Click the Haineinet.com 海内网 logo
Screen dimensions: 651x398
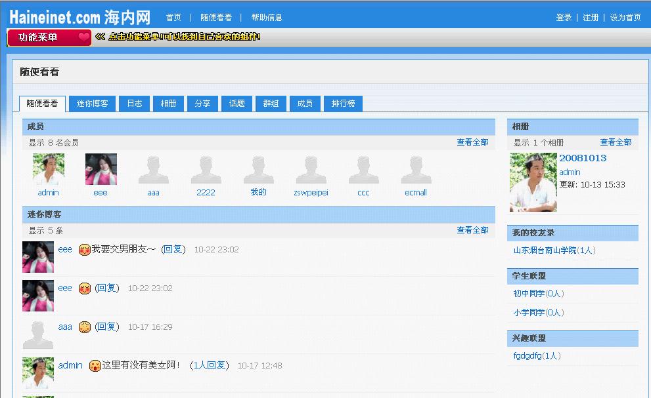click(79, 18)
